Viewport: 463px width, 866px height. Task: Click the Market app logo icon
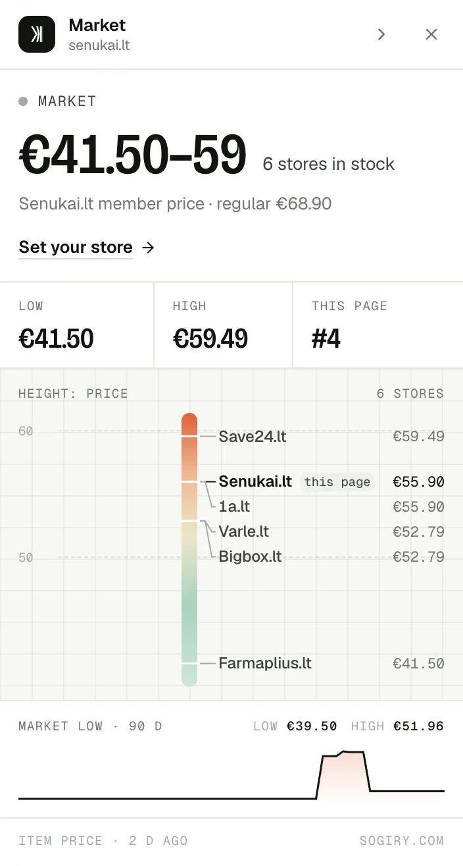pos(37,34)
